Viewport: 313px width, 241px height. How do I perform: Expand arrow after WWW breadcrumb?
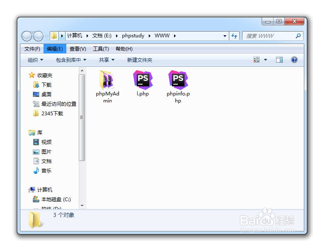(x=175, y=36)
